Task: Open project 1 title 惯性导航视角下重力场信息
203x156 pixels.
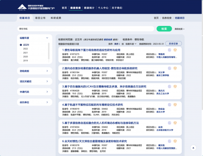Action: 91,50
